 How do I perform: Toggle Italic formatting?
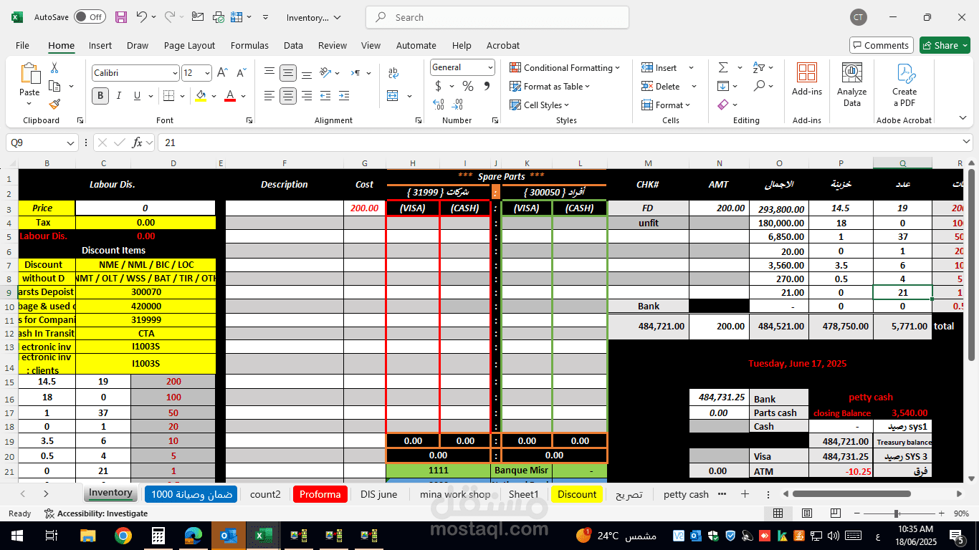118,95
